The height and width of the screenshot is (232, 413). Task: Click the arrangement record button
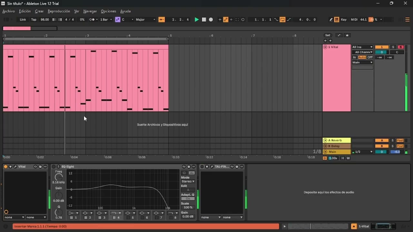tap(211, 20)
